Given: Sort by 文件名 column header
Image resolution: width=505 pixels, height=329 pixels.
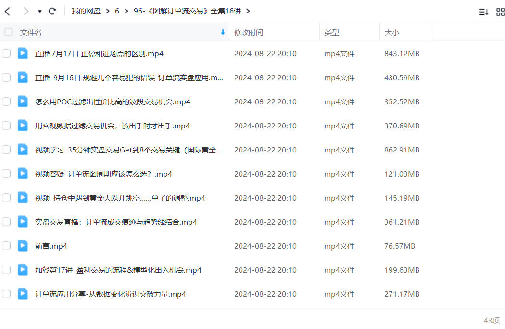Looking at the screenshot, I should (x=31, y=33).
